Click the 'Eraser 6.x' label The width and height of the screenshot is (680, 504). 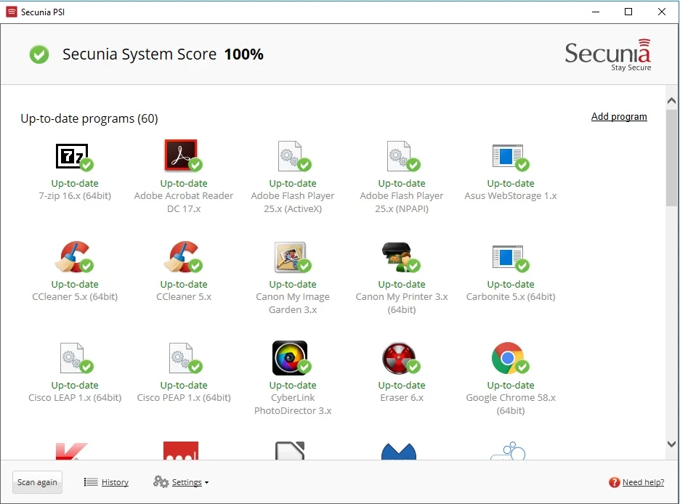(x=402, y=398)
